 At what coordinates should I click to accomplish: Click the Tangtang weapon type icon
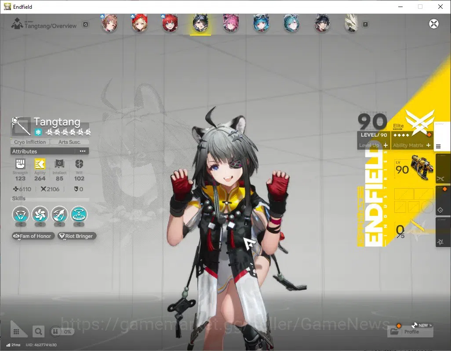pyautogui.click(x=21, y=126)
